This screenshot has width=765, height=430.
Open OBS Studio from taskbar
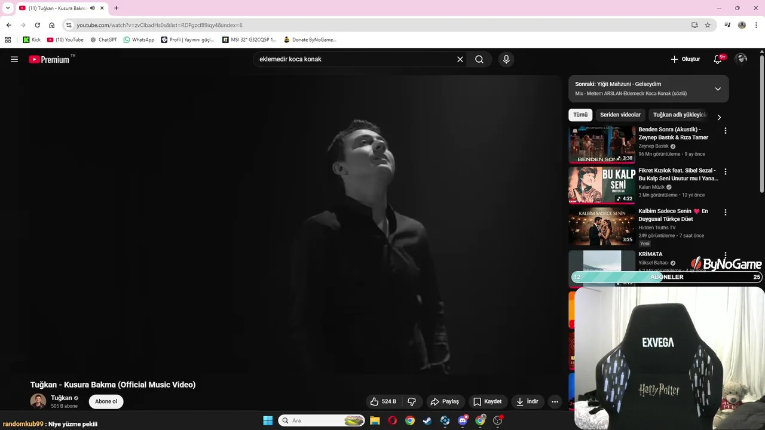[x=498, y=420]
